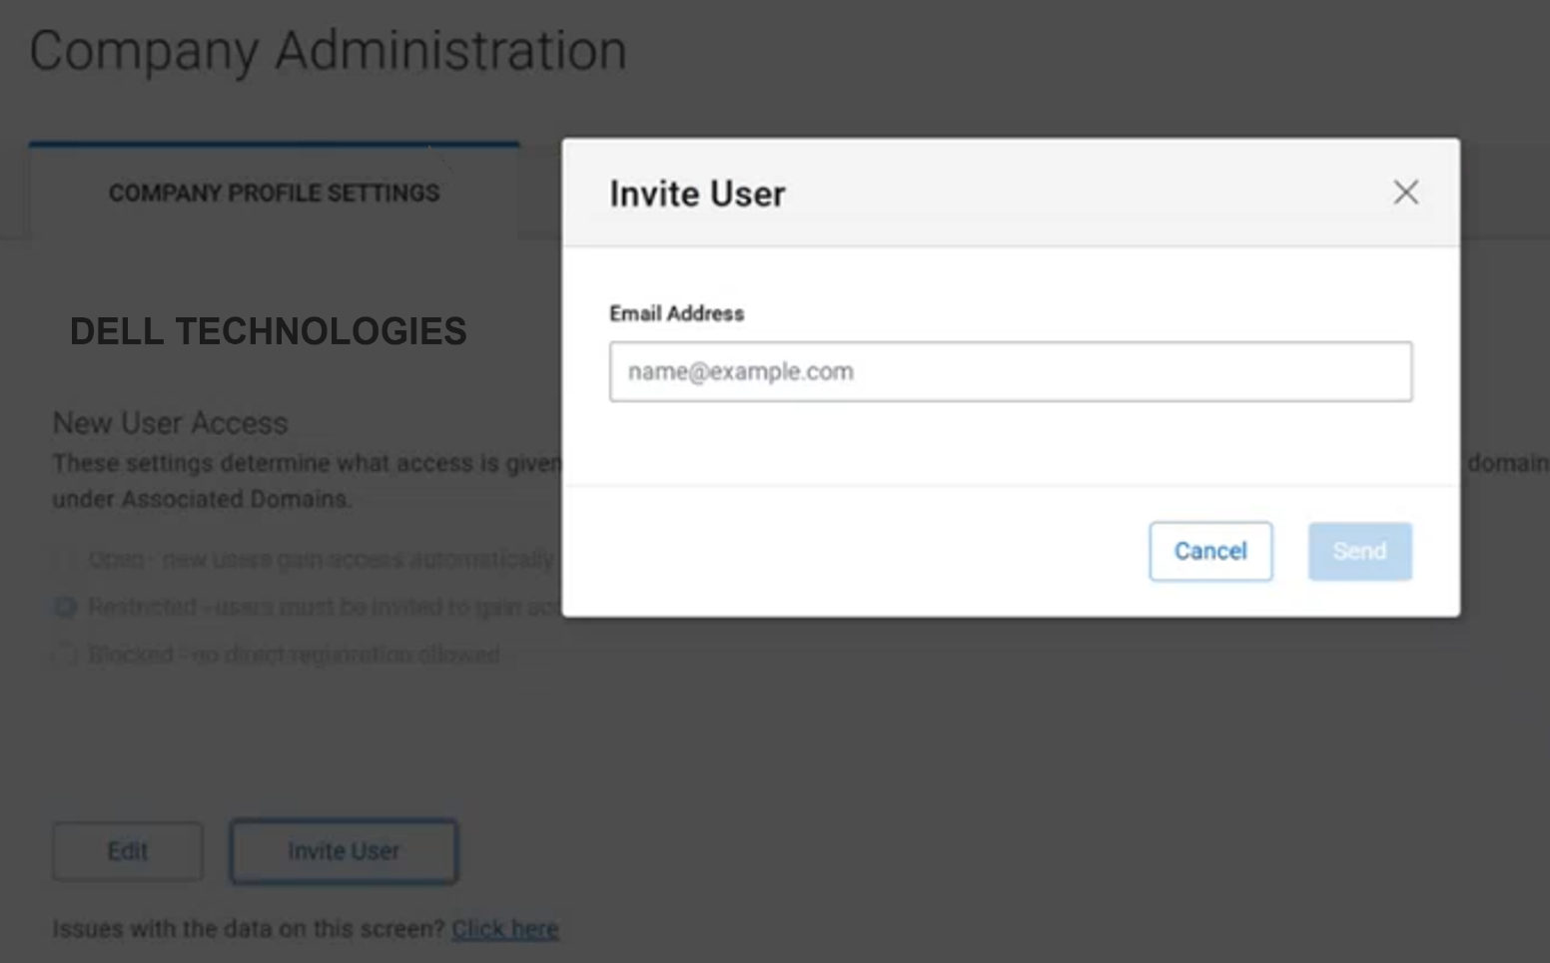Switch to Company Profile Settings tab
1550x963 pixels.
tap(274, 193)
